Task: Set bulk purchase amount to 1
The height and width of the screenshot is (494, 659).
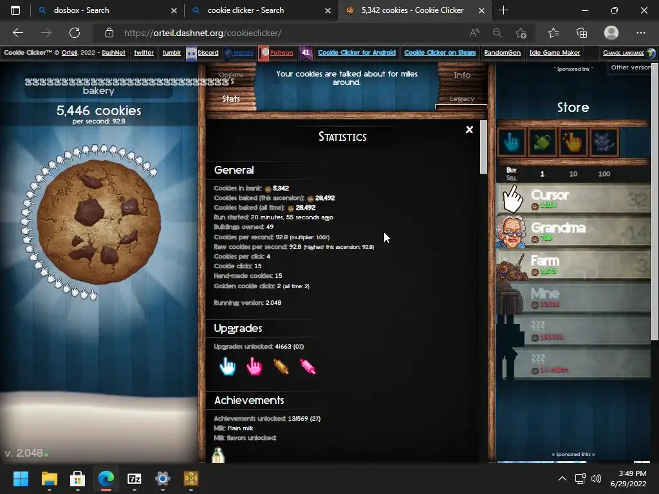Action: point(542,174)
